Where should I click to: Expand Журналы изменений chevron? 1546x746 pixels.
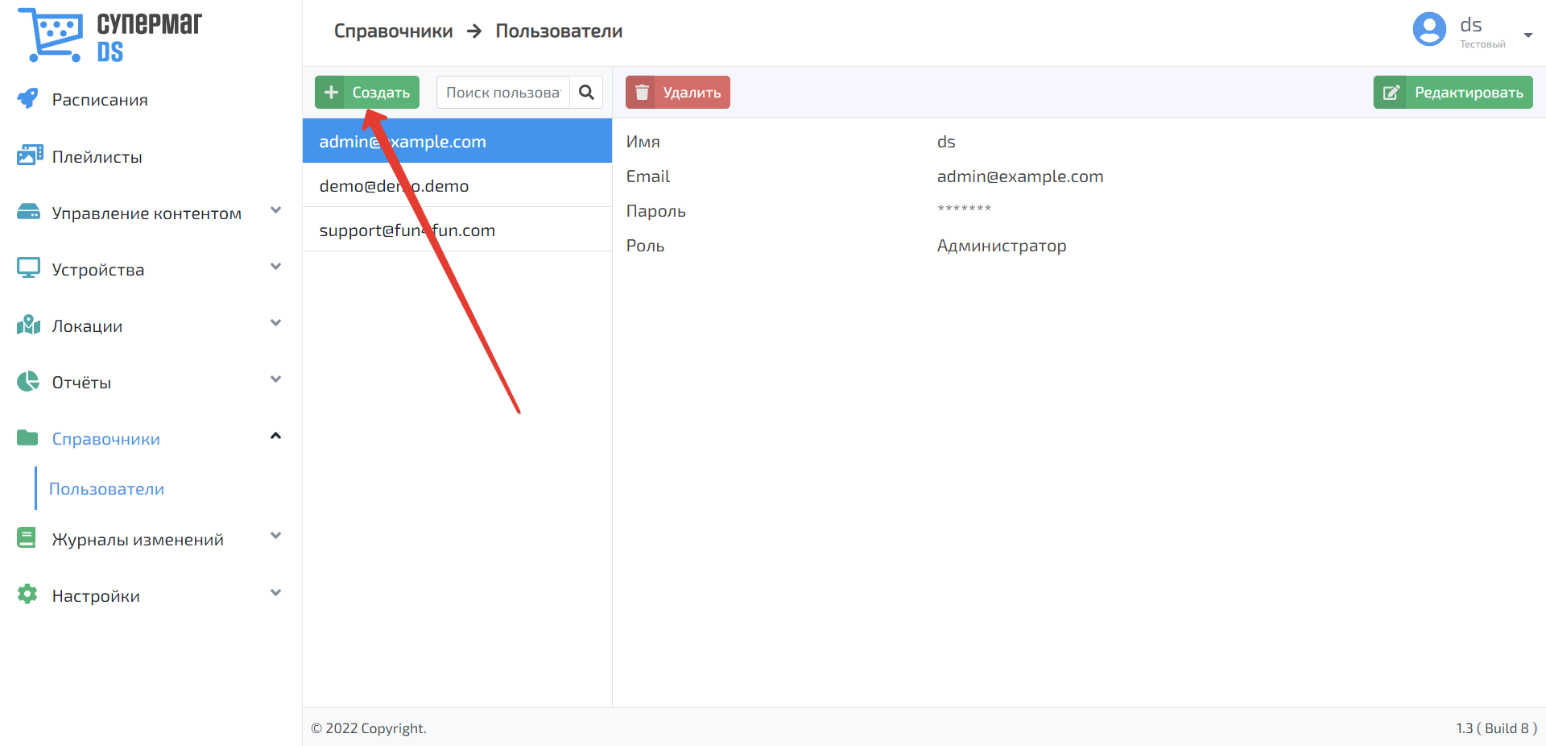[275, 536]
